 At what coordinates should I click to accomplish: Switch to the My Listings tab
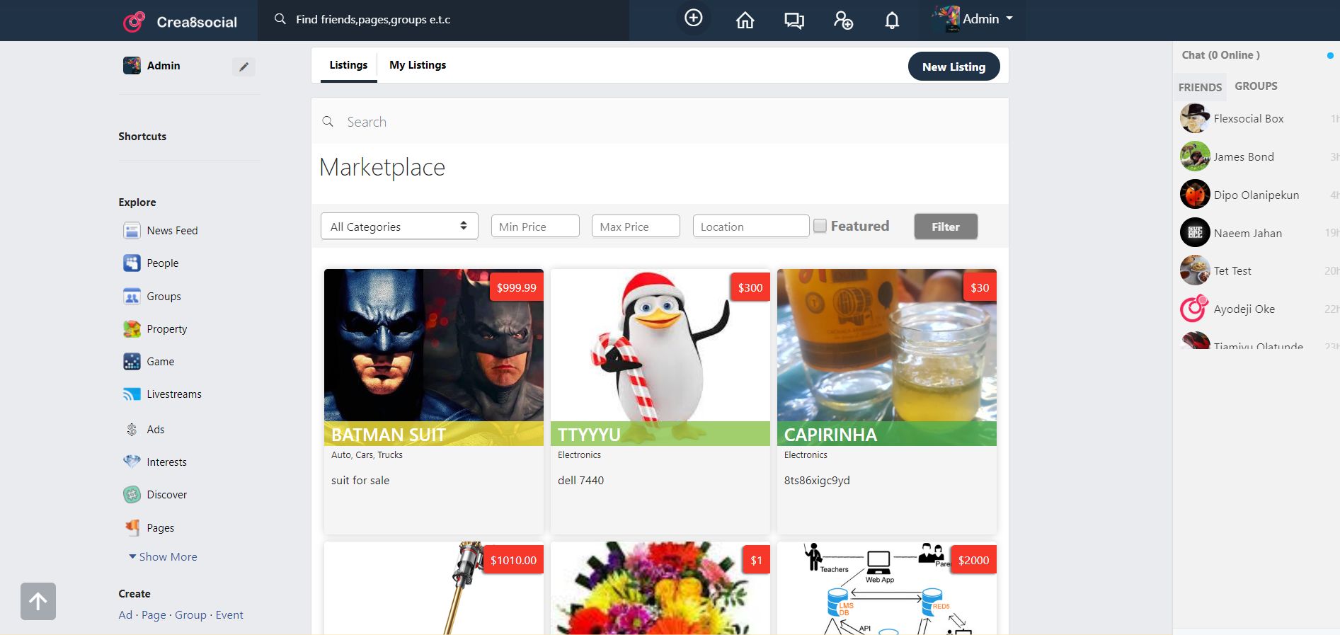click(418, 65)
